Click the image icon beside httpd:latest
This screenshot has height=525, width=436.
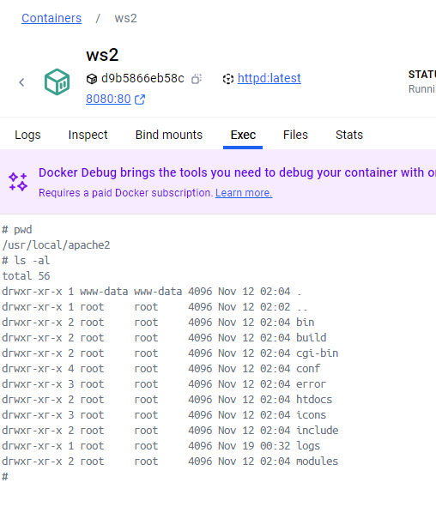click(228, 79)
